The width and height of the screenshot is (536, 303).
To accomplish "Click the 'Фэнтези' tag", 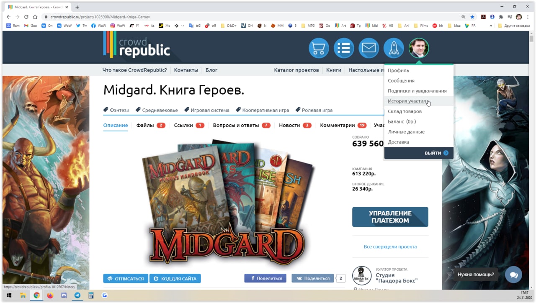I will click(x=116, y=110).
